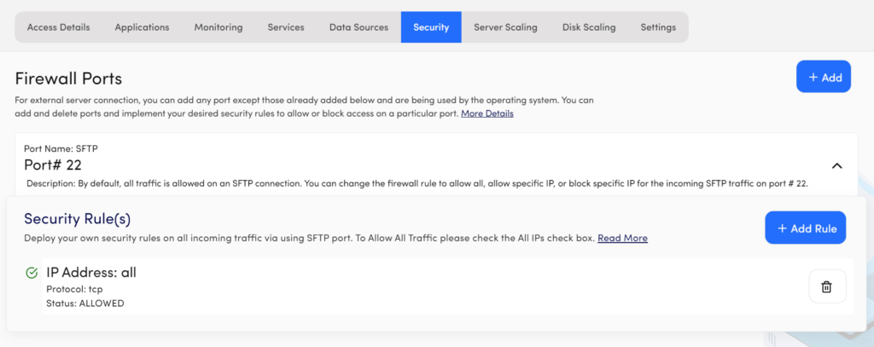Open the Services tab
This screenshot has width=874, height=347.
(x=286, y=26)
